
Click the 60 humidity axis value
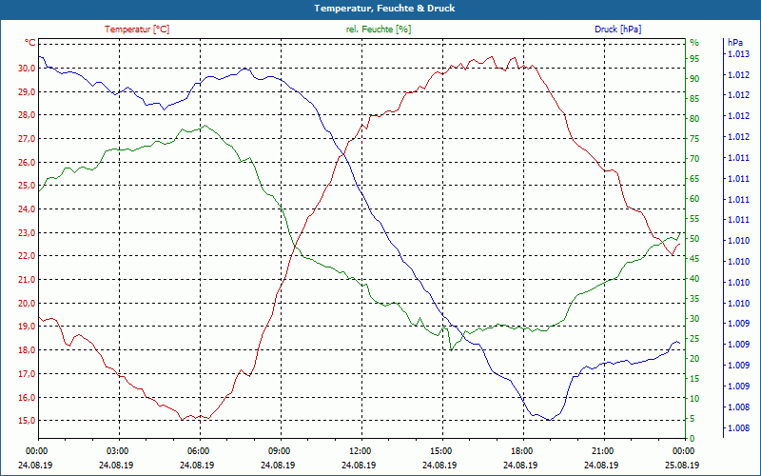(x=694, y=199)
